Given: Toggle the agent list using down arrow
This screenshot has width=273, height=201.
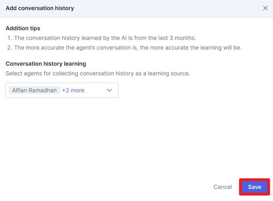Looking at the screenshot, I should (109, 90).
